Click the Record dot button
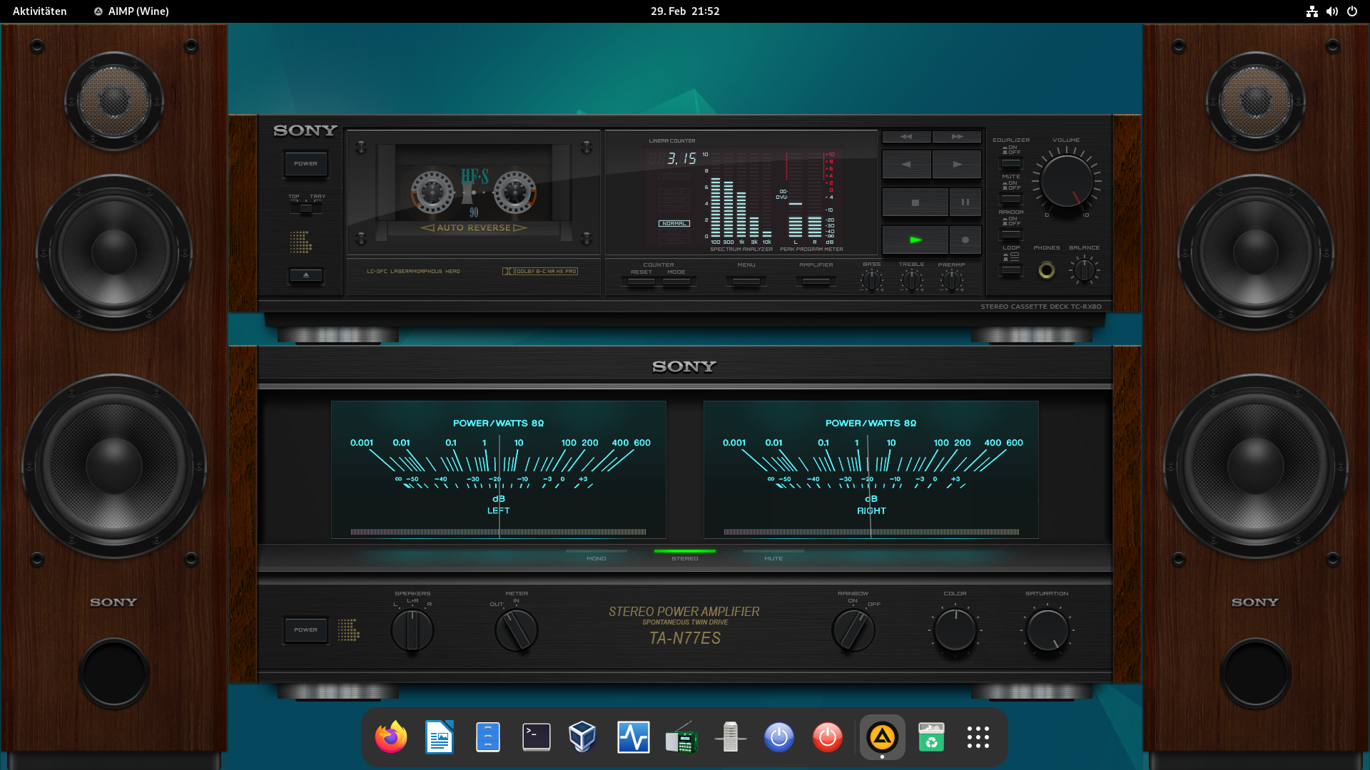 pyautogui.click(x=965, y=240)
